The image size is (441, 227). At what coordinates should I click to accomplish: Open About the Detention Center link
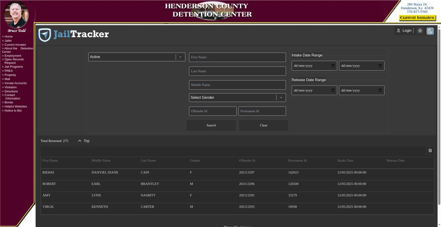(x=17, y=50)
